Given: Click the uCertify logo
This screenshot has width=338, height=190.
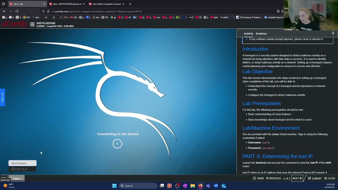Looking at the screenshot, I should (14, 24).
